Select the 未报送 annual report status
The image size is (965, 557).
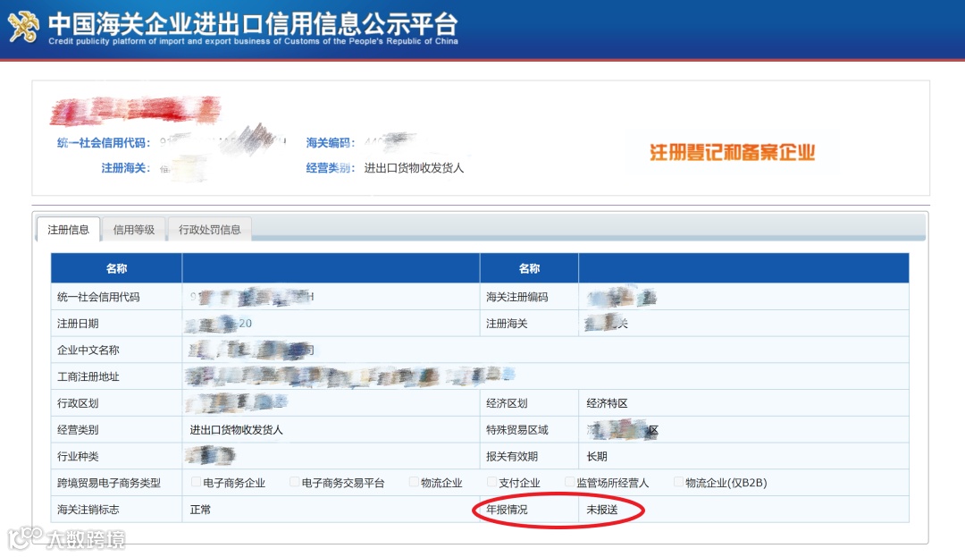tap(602, 510)
